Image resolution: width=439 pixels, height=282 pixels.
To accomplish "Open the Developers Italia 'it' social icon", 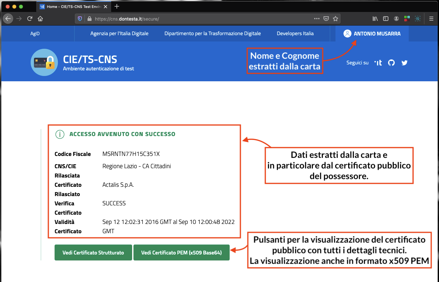I will point(378,63).
